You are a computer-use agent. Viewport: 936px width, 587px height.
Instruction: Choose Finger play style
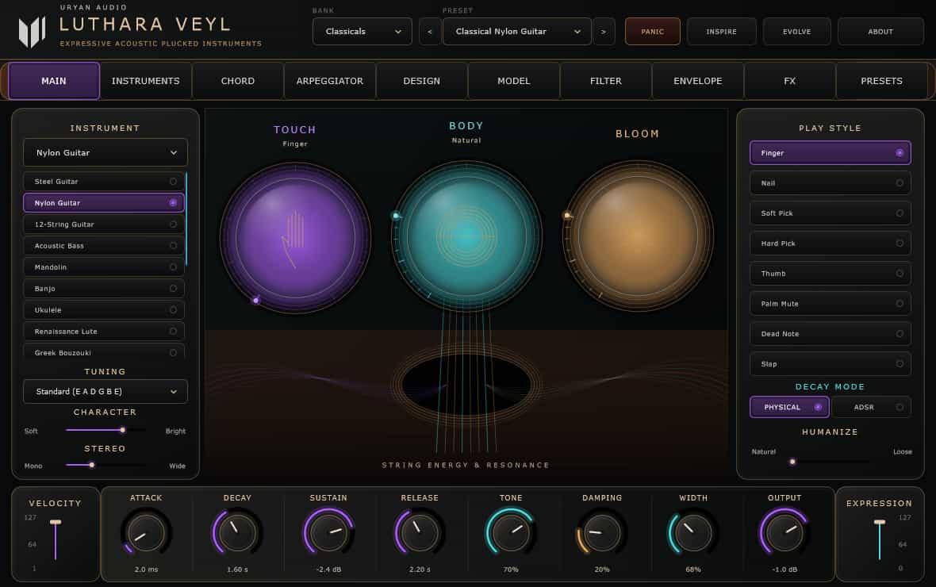pyautogui.click(x=831, y=153)
